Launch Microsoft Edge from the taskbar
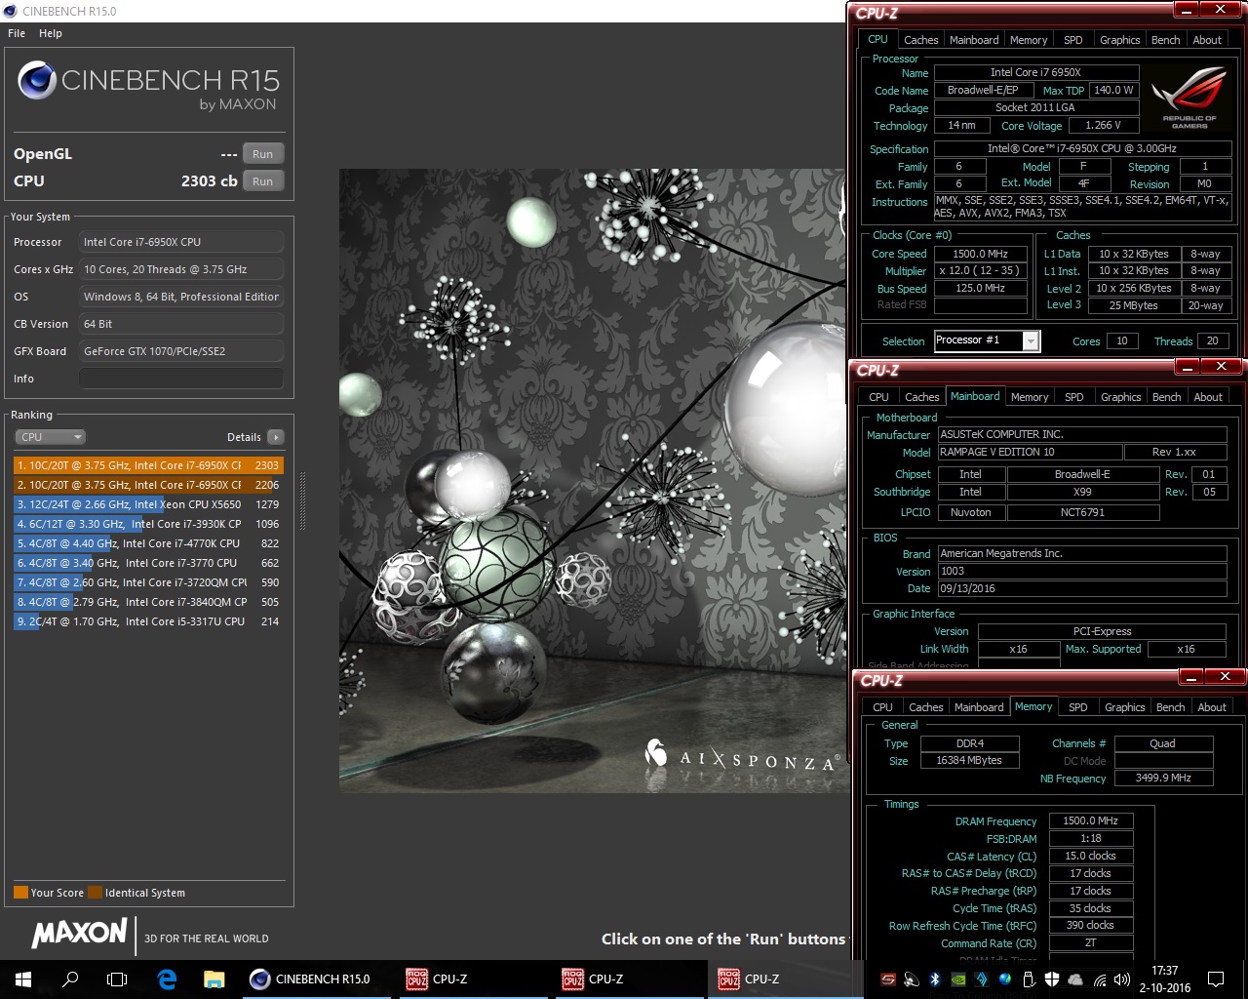Screen dimensions: 1248x999 click(x=167, y=979)
